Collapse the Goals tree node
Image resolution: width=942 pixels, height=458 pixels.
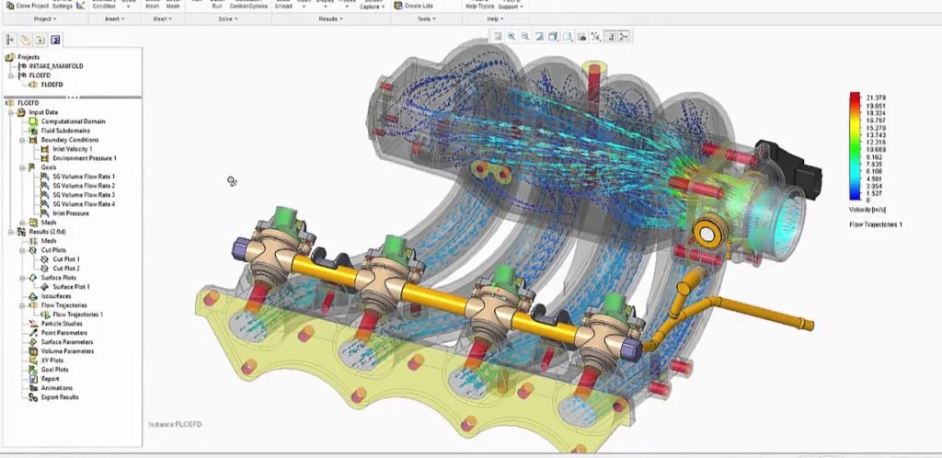click(21, 167)
